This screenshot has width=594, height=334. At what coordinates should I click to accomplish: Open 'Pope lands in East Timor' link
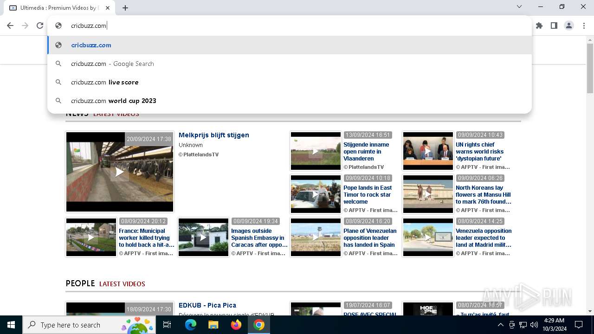click(x=368, y=195)
